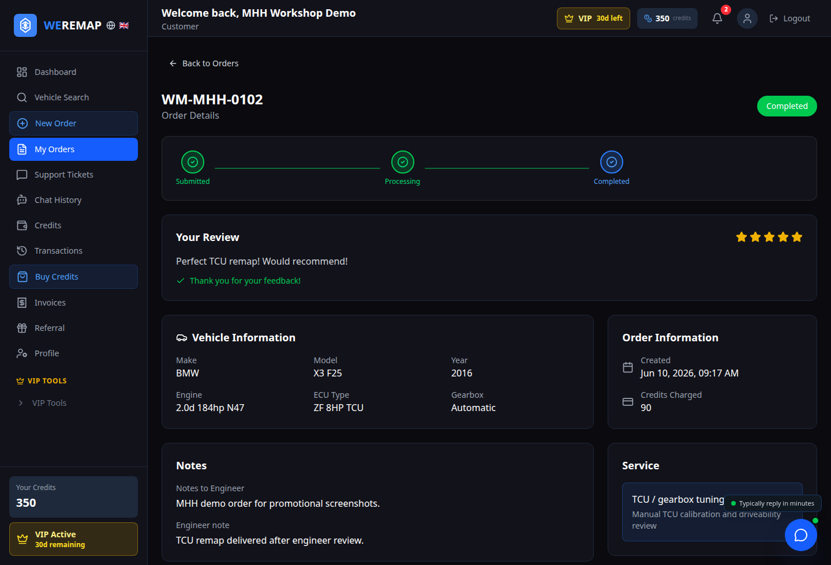The height and width of the screenshot is (565, 831).
Task: Select My Orders menu item
Action: [x=73, y=149]
